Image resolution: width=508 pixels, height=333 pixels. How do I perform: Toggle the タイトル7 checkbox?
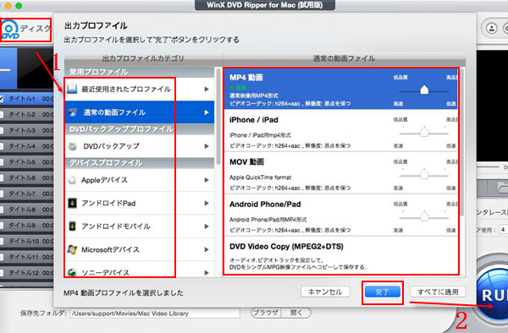pyautogui.click(x=2, y=194)
